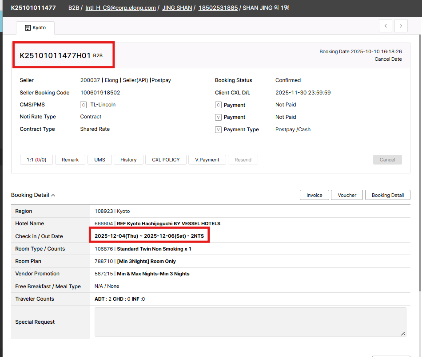Open the Voucher for this booking
The height and width of the screenshot is (357, 422).
coord(347,195)
